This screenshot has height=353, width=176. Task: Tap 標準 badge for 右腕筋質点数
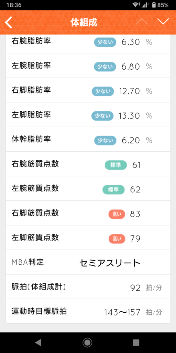pyautogui.click(x=116, y=165)
